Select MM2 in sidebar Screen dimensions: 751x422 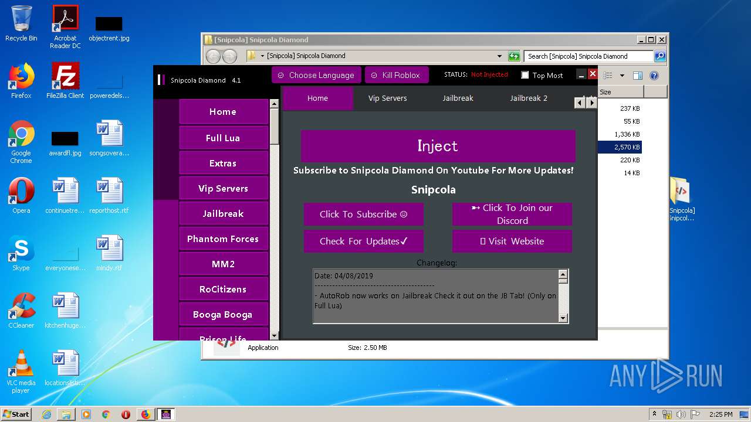[x=223, y=264]
